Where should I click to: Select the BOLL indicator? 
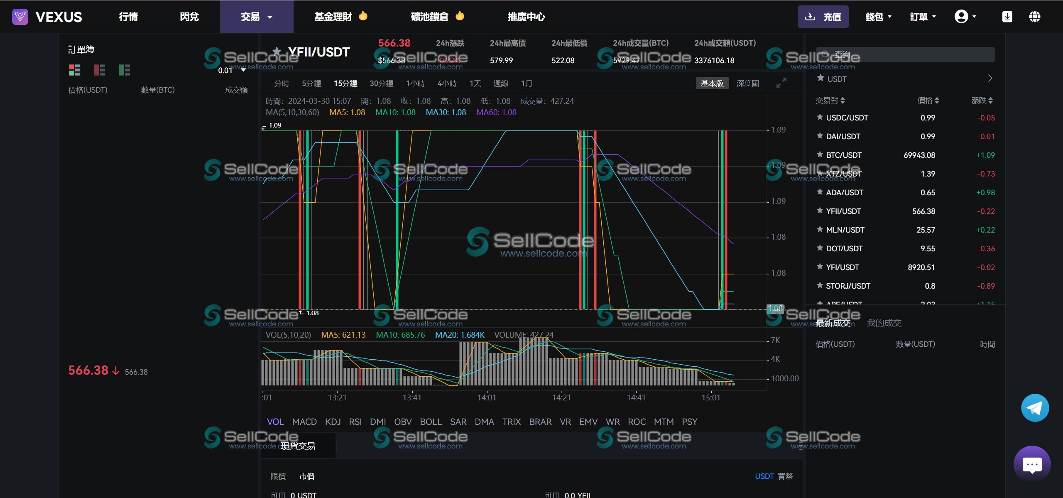[431, 422]
